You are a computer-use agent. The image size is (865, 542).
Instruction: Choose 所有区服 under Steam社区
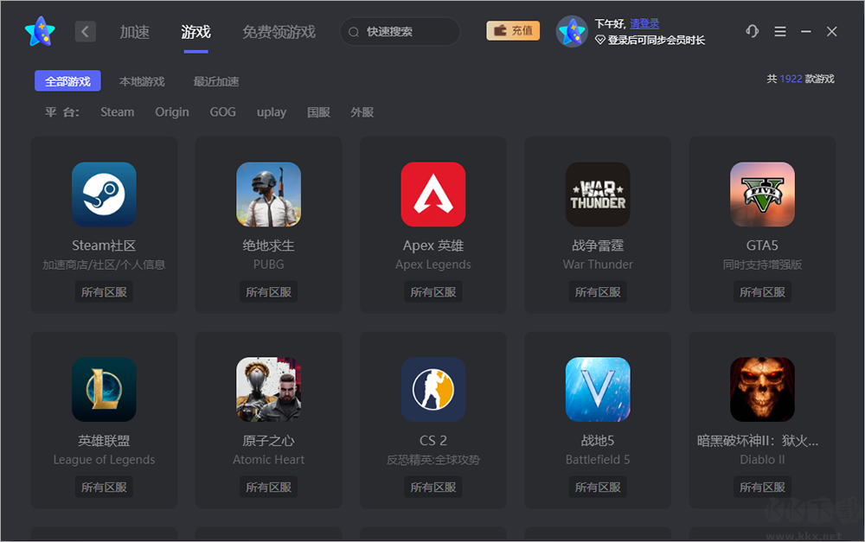point(105,291)
